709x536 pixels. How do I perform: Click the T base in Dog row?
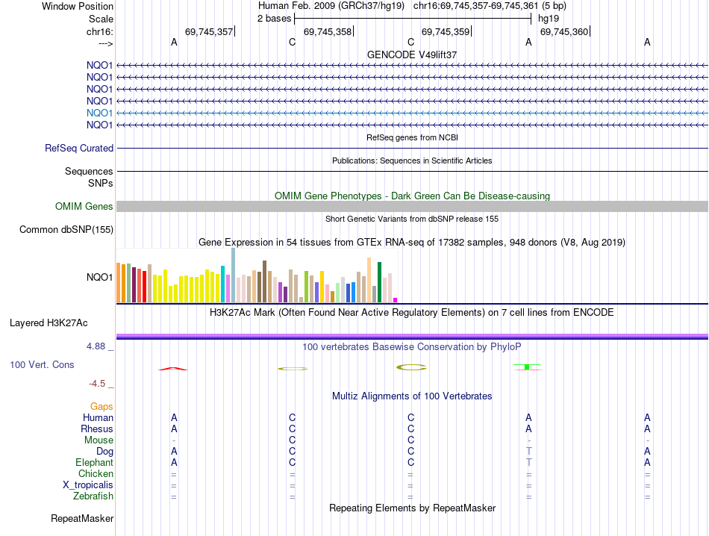click(x=529, y=452)
